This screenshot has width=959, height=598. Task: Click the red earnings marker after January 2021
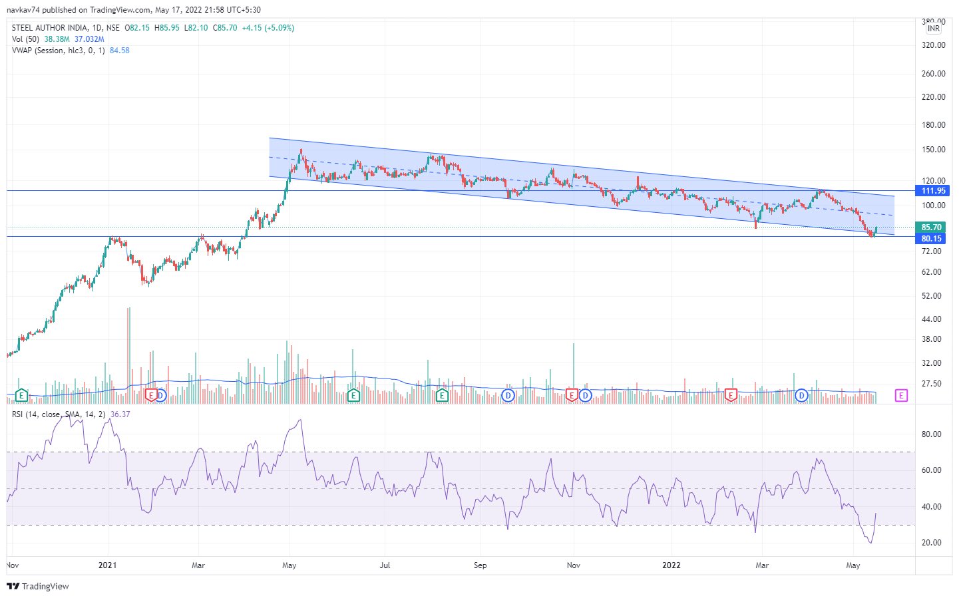click(x=151, y=395)
